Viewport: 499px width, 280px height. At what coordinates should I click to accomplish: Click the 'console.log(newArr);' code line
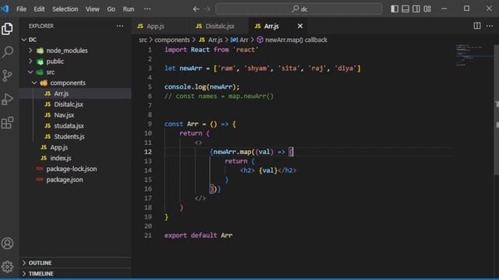point(202,86)
